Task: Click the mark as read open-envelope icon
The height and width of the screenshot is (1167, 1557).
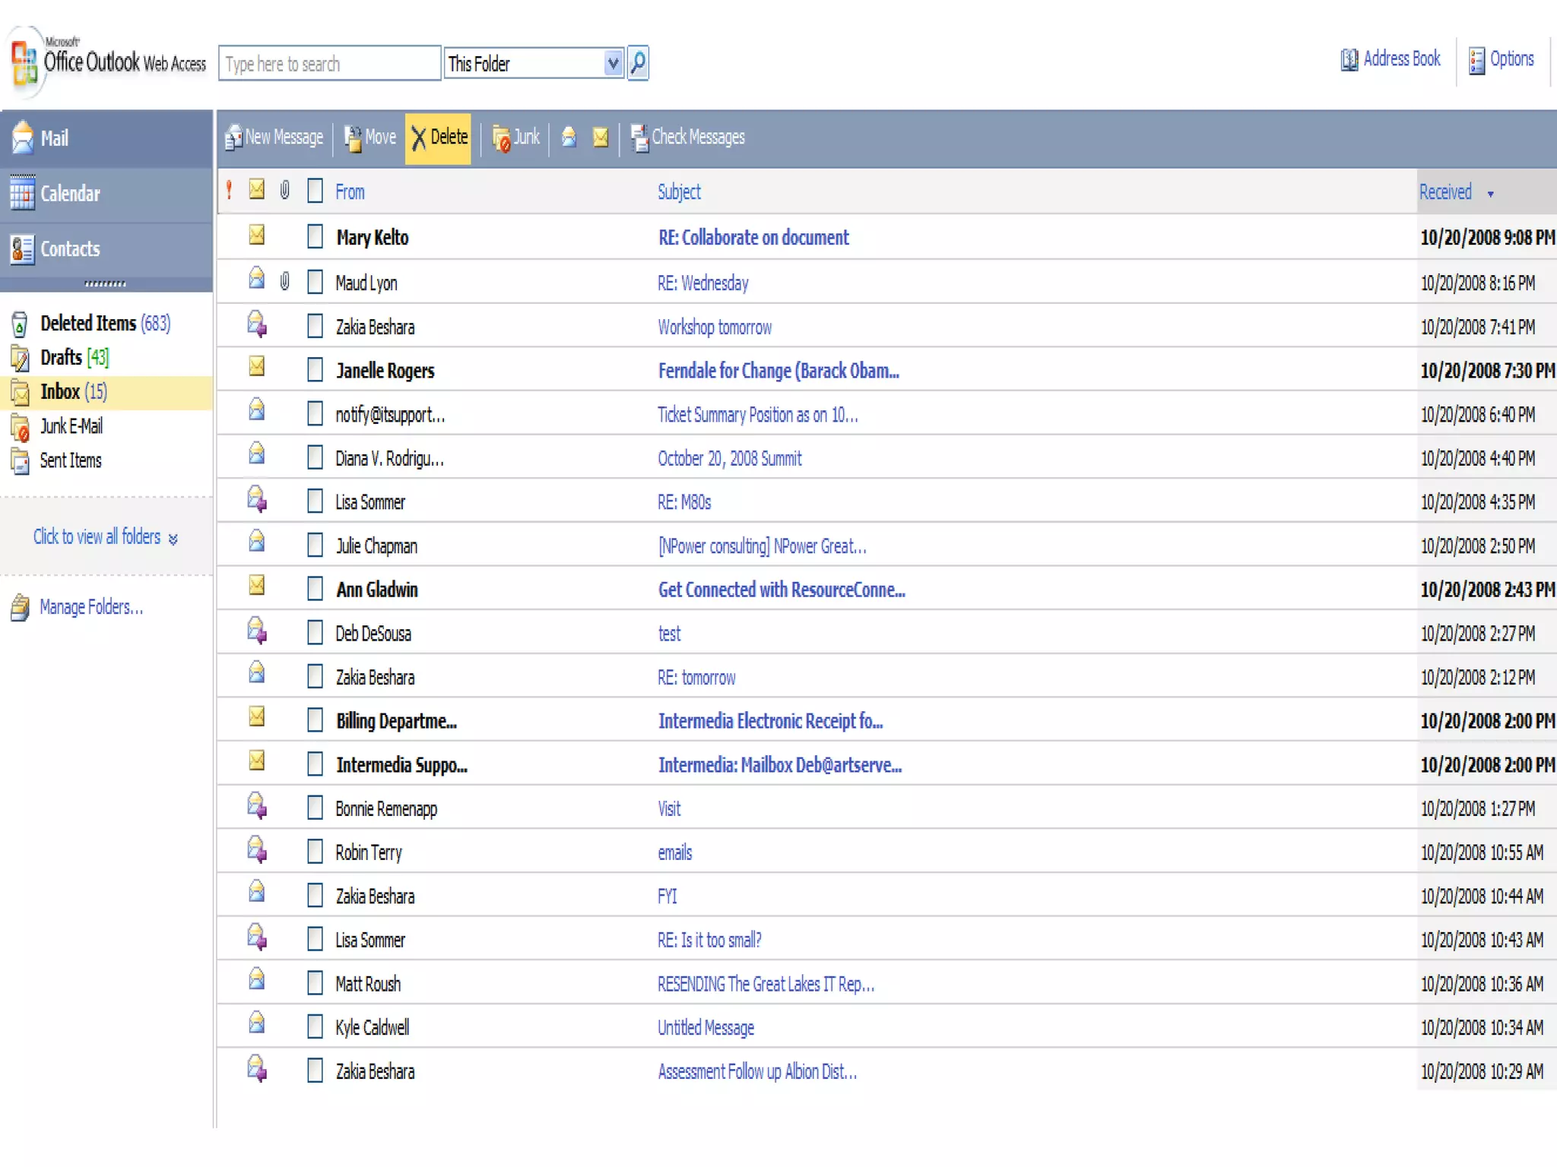Action: pyautogui.click(x=569, y=137)
